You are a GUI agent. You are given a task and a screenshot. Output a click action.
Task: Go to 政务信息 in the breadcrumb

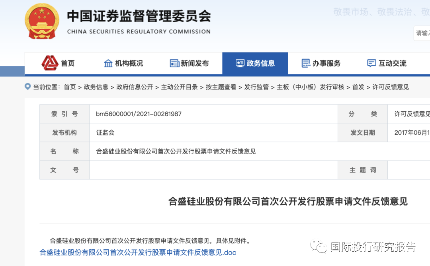[x=96, y=87]
